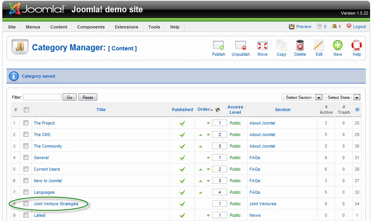
Task: Click the order field for The Community
Action: coord(219,146)
